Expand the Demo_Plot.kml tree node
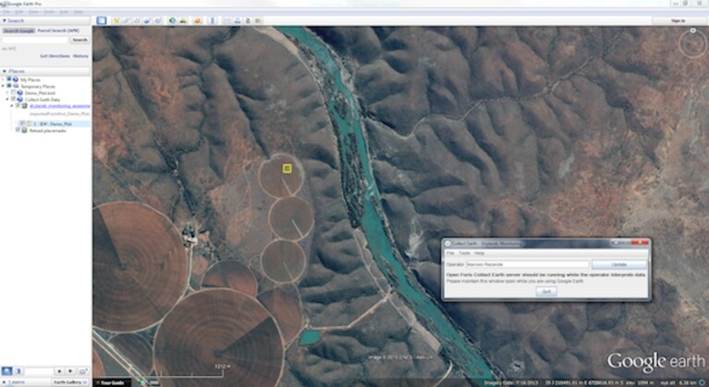709x387 pixels. point(7,92)
